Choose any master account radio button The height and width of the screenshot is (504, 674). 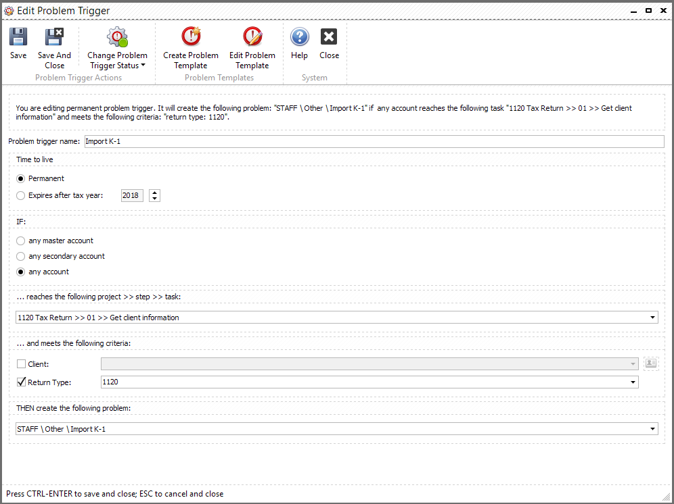click(20, 241)
